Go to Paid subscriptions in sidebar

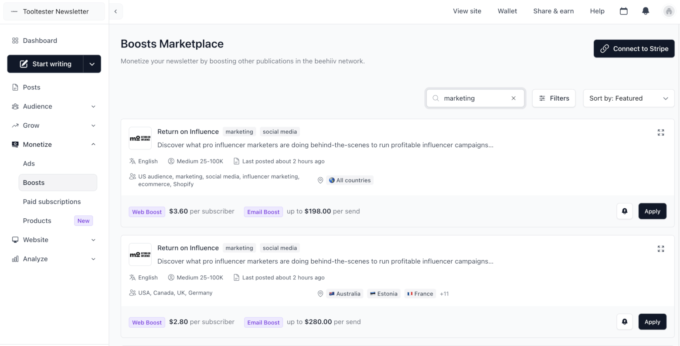point(52,202)
